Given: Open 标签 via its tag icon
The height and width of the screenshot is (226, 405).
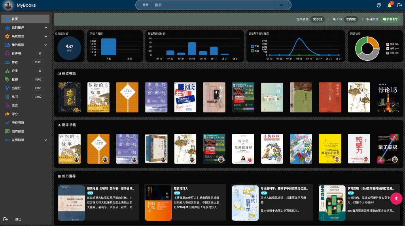Looking at the screenshot, I should coord(7,79).
